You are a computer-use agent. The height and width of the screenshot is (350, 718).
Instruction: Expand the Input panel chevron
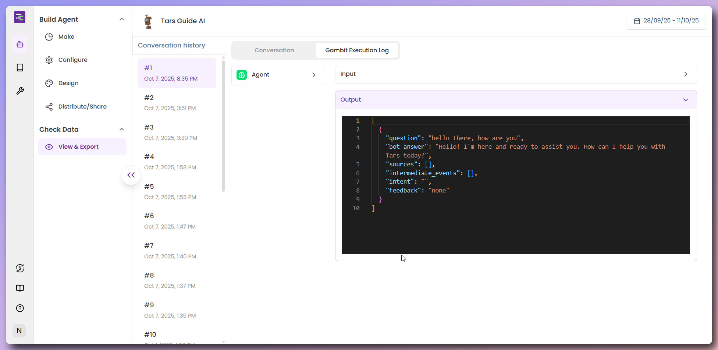tap(686, 74)
